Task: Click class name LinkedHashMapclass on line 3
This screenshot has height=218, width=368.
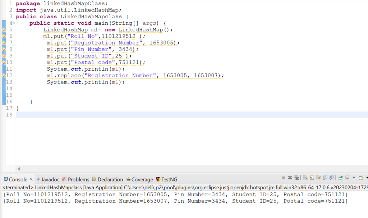Action: 91,16
